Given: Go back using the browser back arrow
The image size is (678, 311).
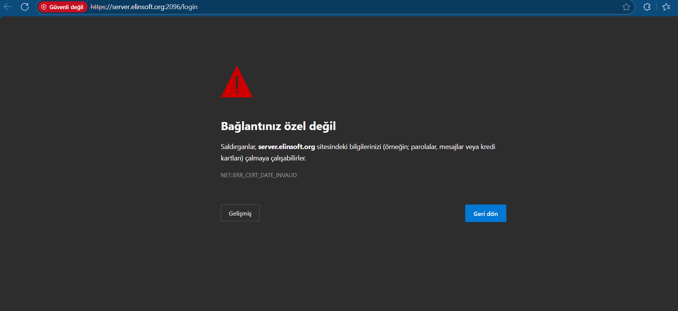Looking at the screenshot, I should [8, 7].
